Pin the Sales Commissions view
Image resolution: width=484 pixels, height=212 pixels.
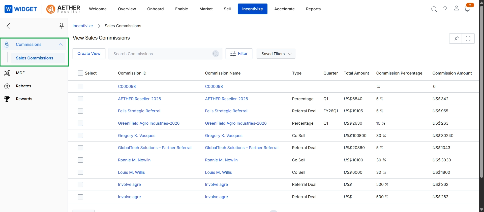coord(456,39)
